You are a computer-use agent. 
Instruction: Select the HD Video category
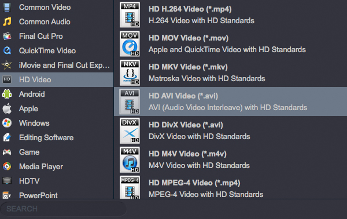click(57, 79)
